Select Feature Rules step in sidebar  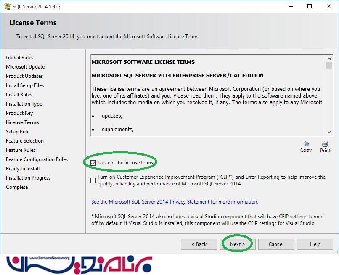tap(21, 150)
